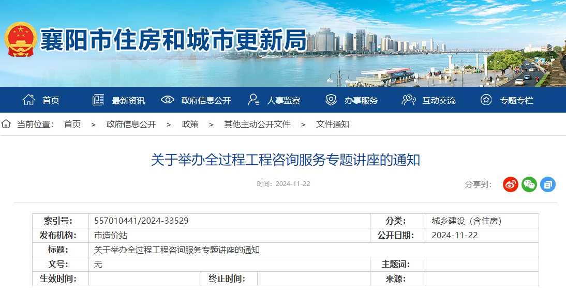The width and height of the screenshot is (566, 295).
Task: Click the blue copy-link share icon
Action: coord(548,184)
